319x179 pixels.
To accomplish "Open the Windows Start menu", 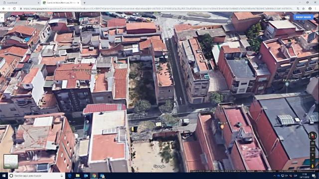I will (x=4, y=176).
